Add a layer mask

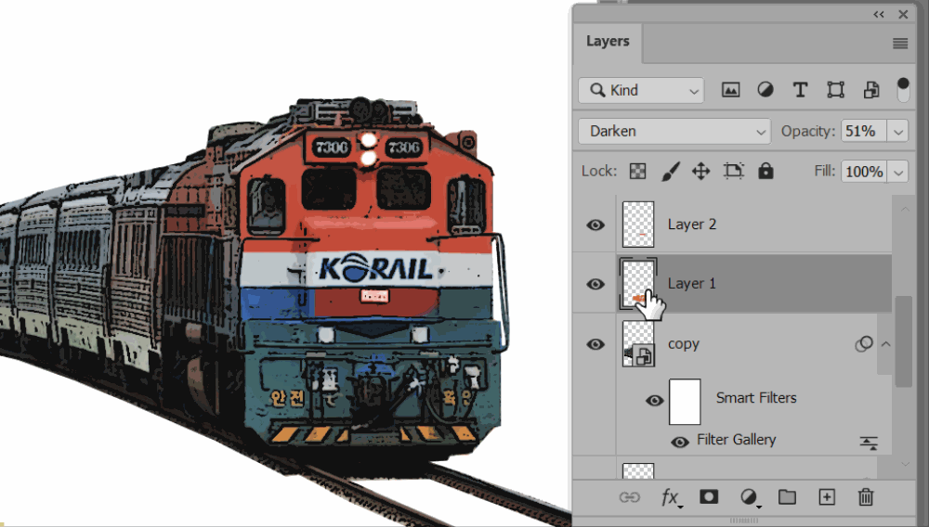[x=709, y=496]
